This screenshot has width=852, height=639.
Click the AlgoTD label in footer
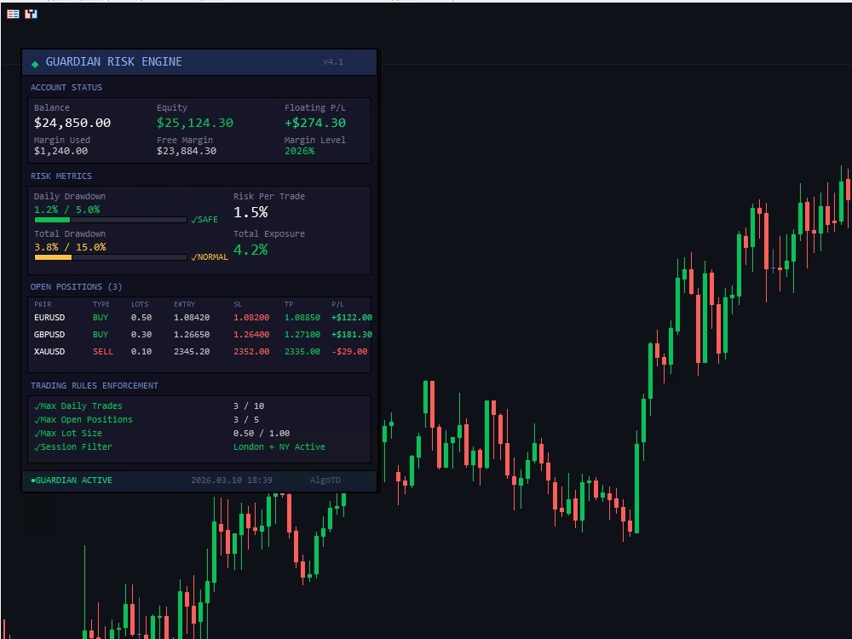(325, 481)
